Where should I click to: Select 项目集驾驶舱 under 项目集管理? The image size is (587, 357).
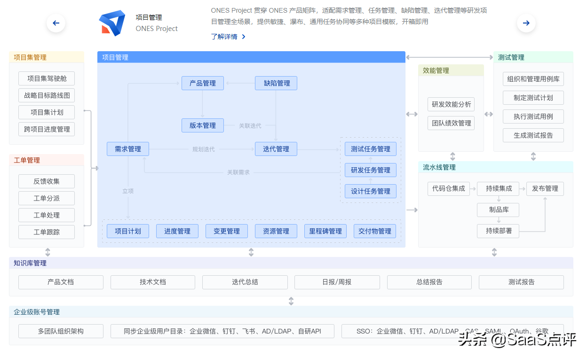click(x=46, y=78)
